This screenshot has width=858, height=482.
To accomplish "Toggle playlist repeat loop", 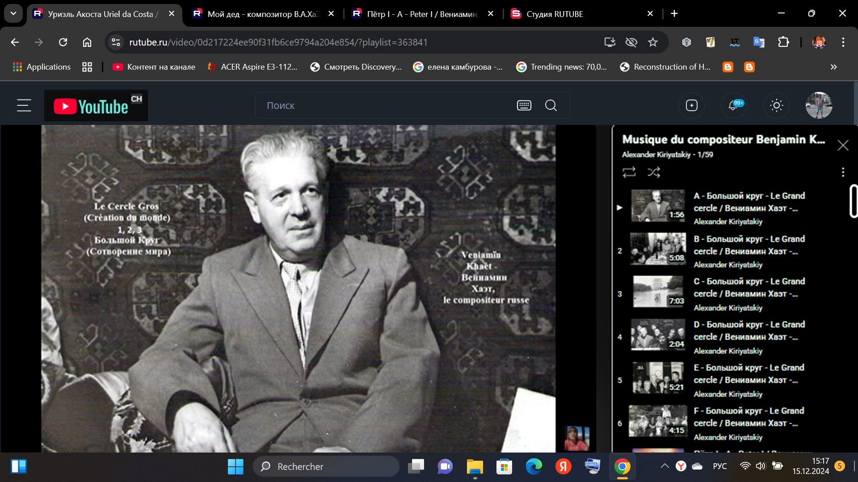I will click(x=629, y=172).
